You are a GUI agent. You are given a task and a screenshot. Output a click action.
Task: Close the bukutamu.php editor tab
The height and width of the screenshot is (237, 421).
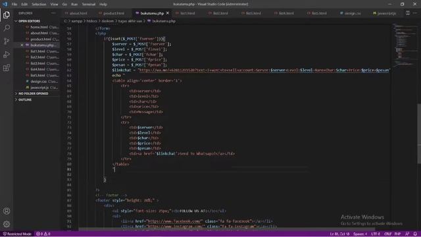[x=168, y=13]
